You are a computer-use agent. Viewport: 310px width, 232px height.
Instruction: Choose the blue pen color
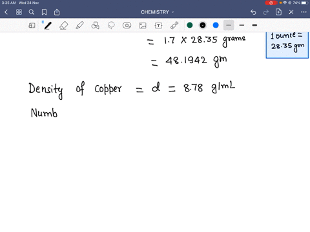coord(216,25)
